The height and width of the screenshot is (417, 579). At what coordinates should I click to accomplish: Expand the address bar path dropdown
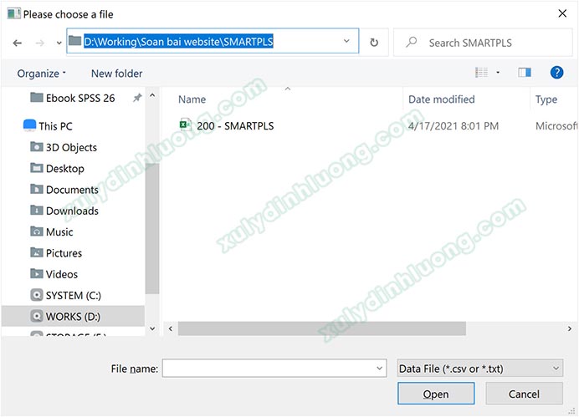click(346, 41)
